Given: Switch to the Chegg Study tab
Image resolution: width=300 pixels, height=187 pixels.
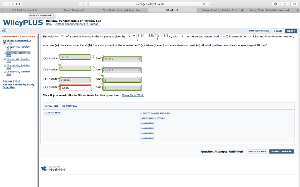Looking at the screenshot, I should 270,10.
